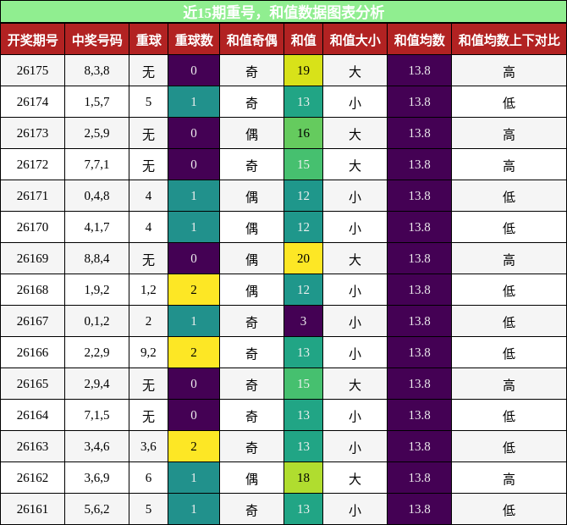Select period number 26170

[32, 227]
